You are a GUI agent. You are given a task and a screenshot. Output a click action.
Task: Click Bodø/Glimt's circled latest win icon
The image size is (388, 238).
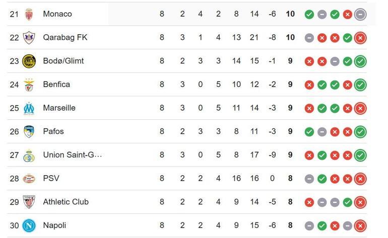(x=360, y=61)
